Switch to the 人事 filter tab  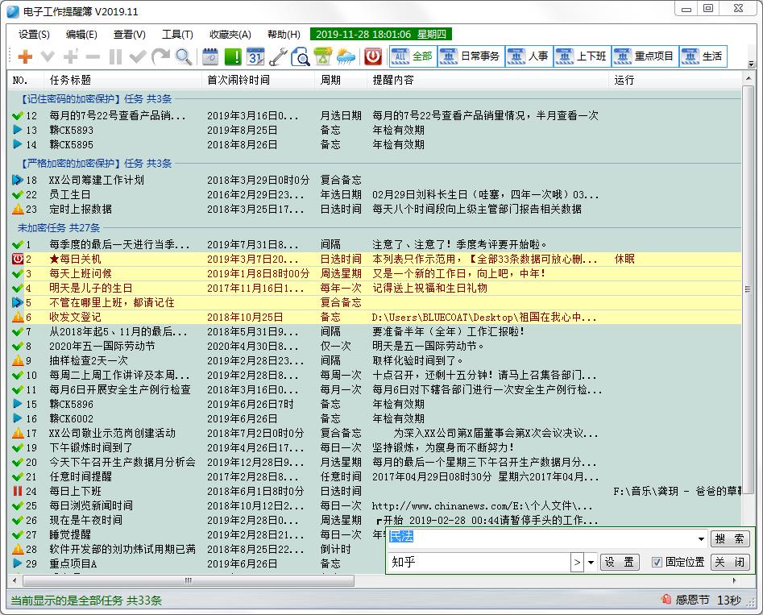[528, 56]
